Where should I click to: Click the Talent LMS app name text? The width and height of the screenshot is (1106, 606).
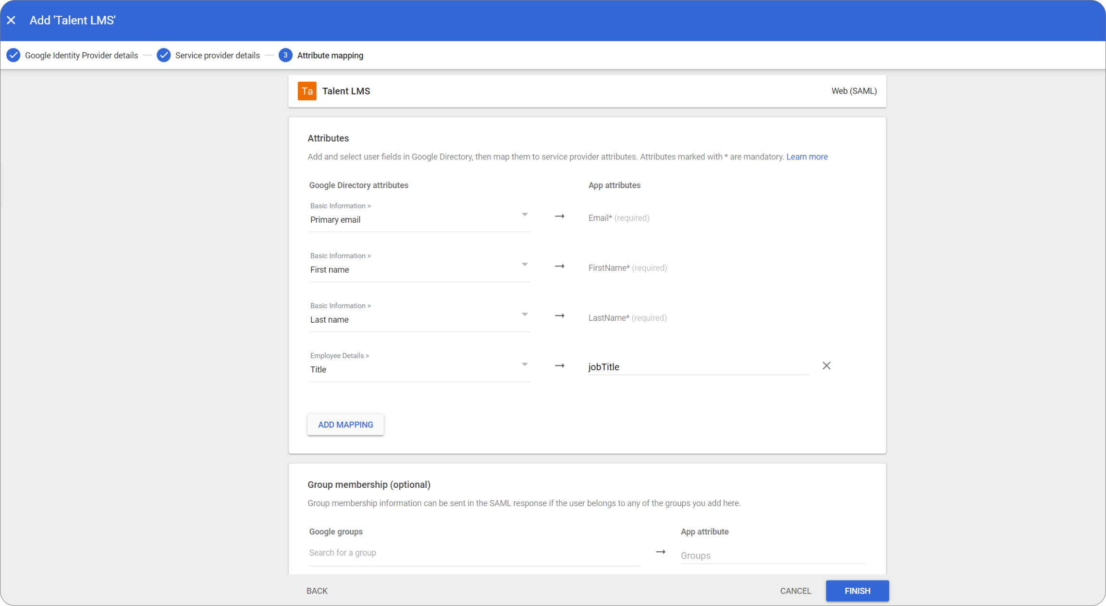point(346,91)
